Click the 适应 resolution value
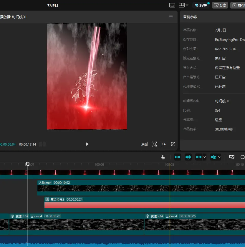The image size is (245, 247). coord(218,120)
